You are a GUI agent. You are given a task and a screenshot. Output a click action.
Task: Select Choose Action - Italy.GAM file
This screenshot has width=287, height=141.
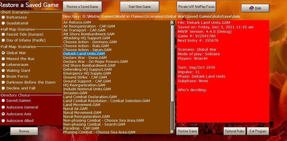86,46
